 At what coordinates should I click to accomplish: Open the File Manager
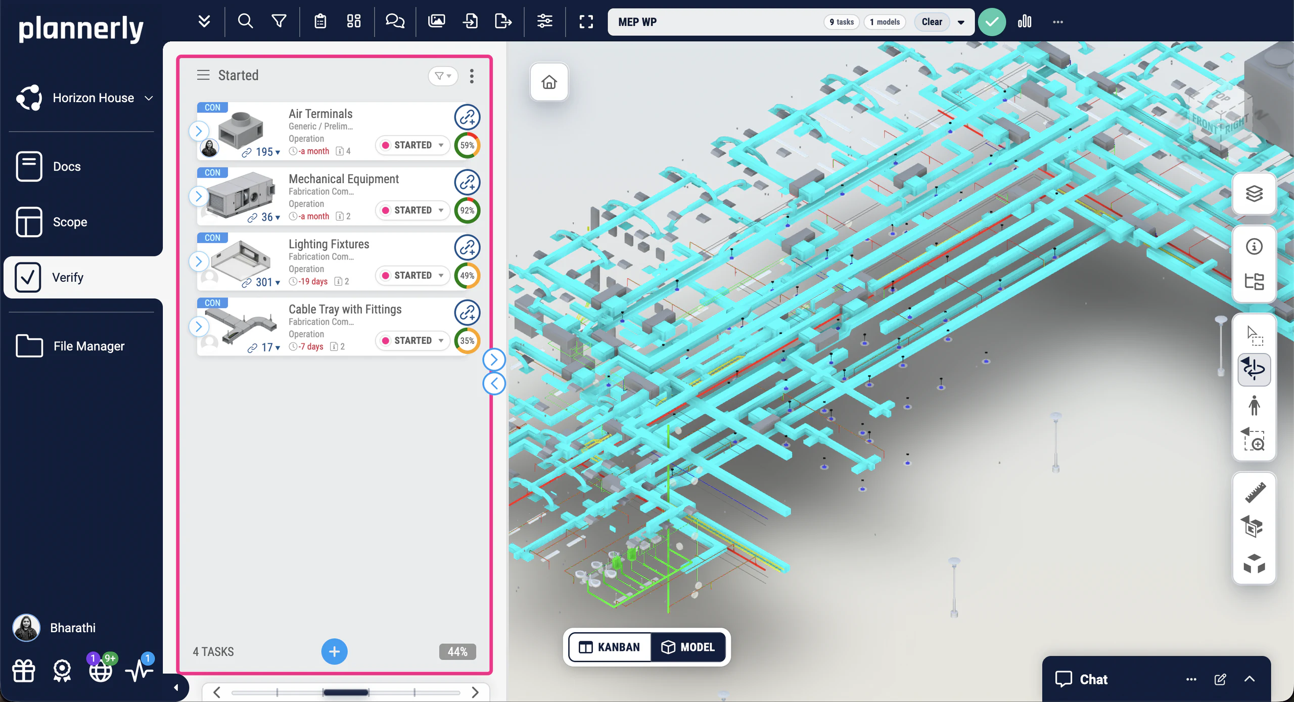coord(70,346)
